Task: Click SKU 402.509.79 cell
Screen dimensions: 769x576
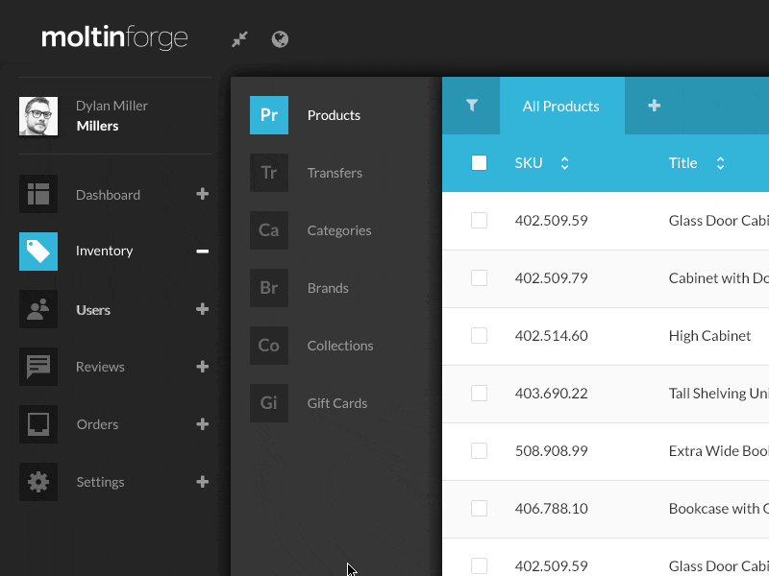Action: click(551, 278)
